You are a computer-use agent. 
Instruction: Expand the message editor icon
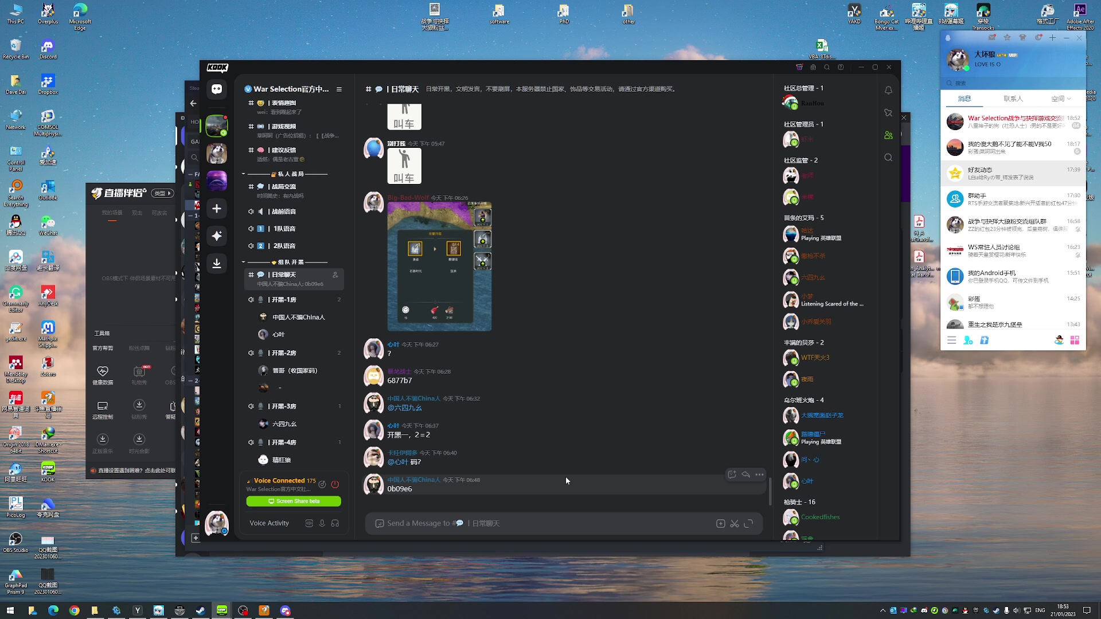pyautogui.click(x=748, y=524)
